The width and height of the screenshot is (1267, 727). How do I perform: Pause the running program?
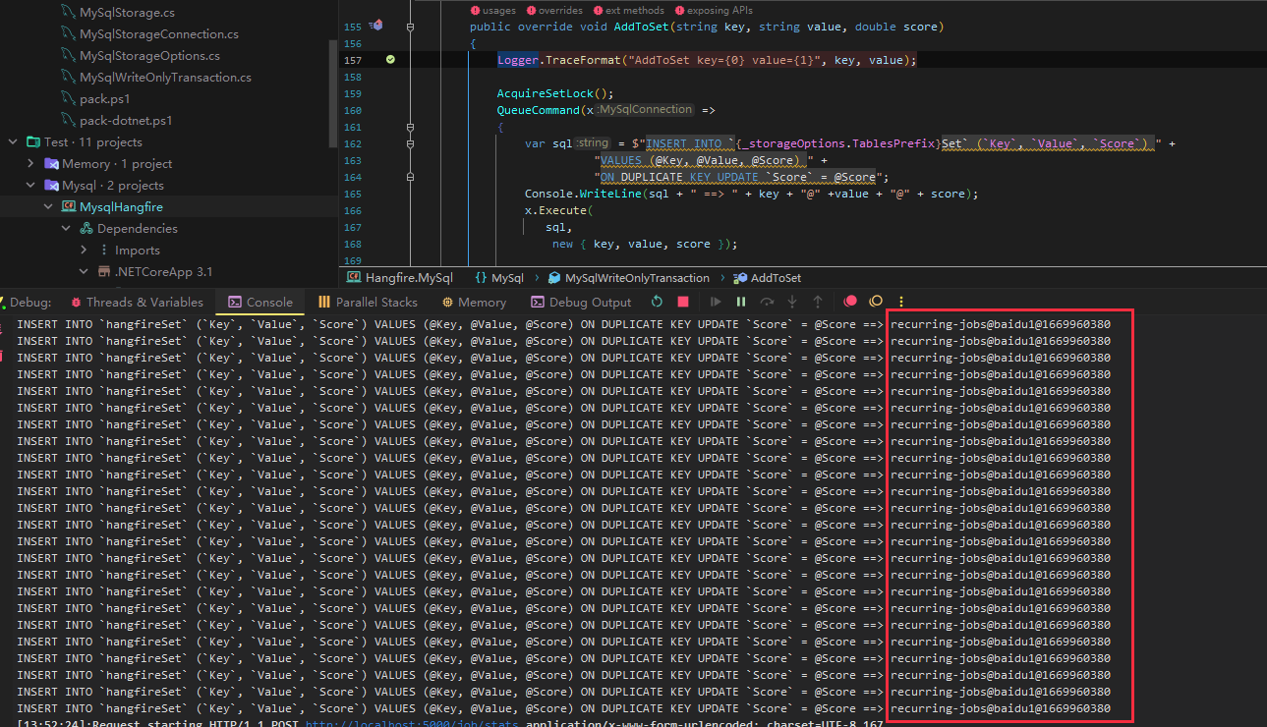(x=741, y=302)
